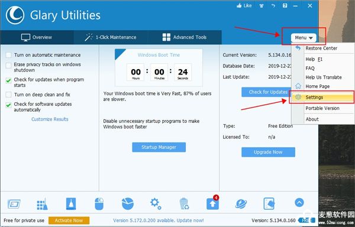The height and width of the screenshot is (227, 355).
Task: Open the disk space analyzer pie chart icon
Action: [x=128, y=204]
